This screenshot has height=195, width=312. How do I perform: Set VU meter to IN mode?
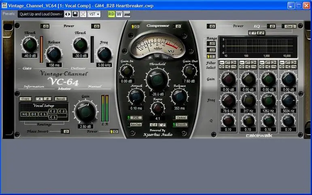pyautogui.click(x=150, y=57)
